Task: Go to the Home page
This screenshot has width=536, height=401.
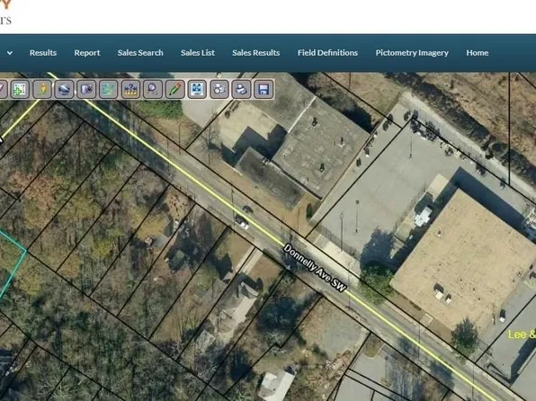Action: pyautogui.click(x=478, y=53)
